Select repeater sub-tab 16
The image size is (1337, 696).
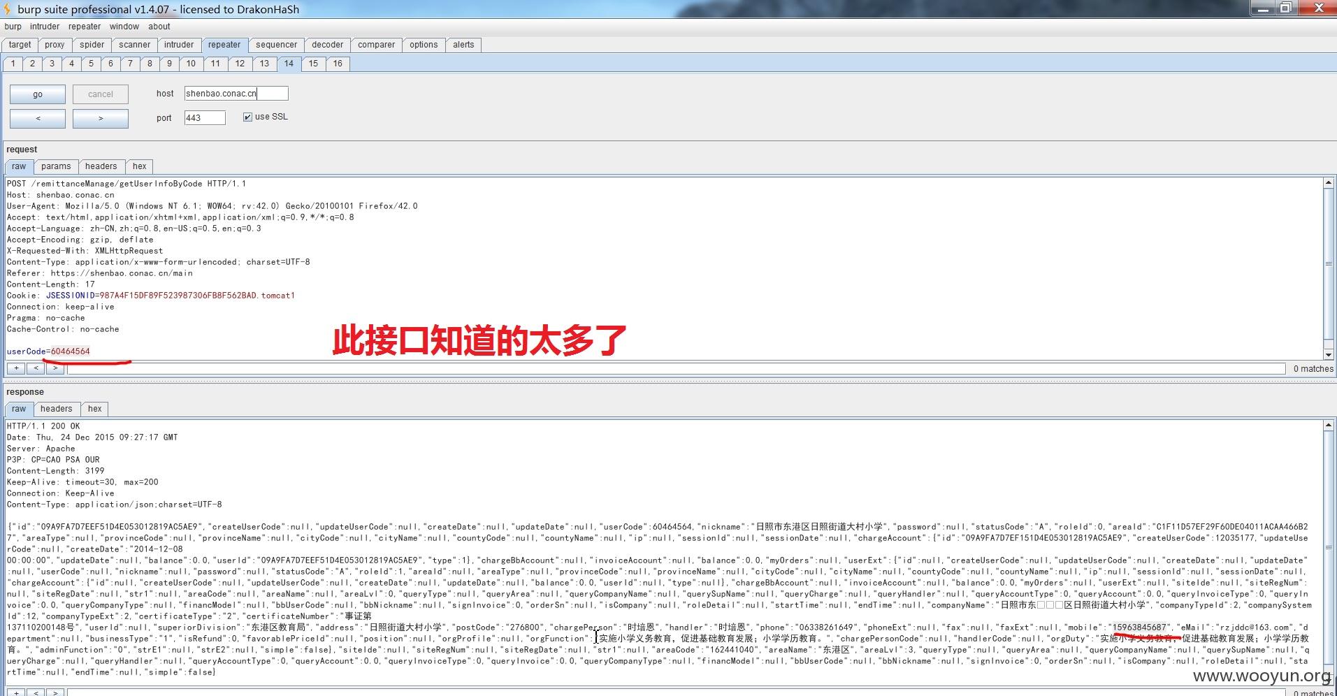coord(338,64)
